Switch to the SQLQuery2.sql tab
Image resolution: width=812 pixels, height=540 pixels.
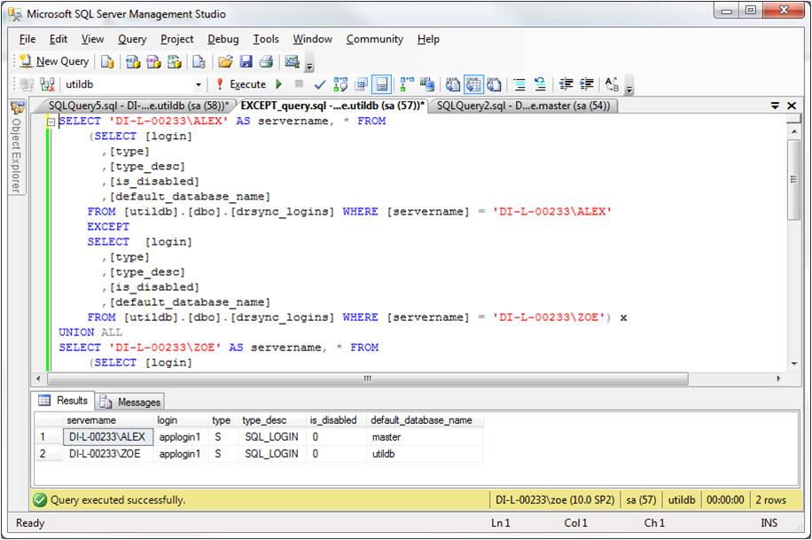click(x=523, y=106)
